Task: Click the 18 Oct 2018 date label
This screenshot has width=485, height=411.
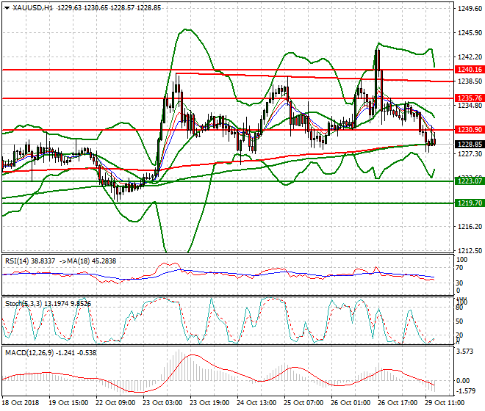Action: (21, 403)
